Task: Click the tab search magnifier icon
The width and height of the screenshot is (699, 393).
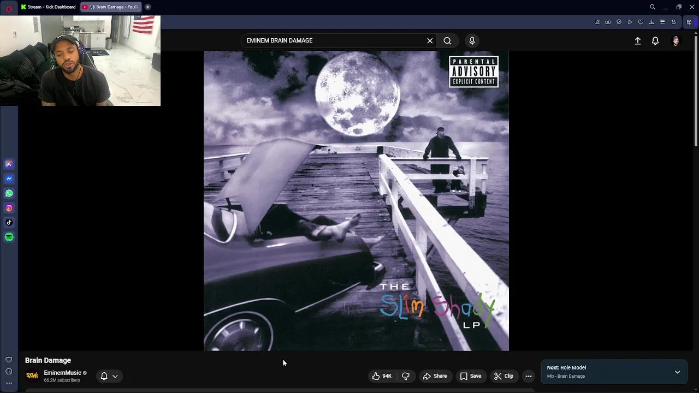Action: pyautogui.click(x=653, y=7)
